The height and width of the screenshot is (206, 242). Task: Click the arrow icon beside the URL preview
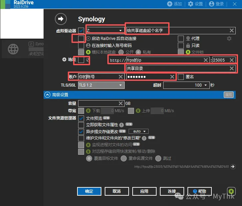pyautogui.click(x=233, y=167)
